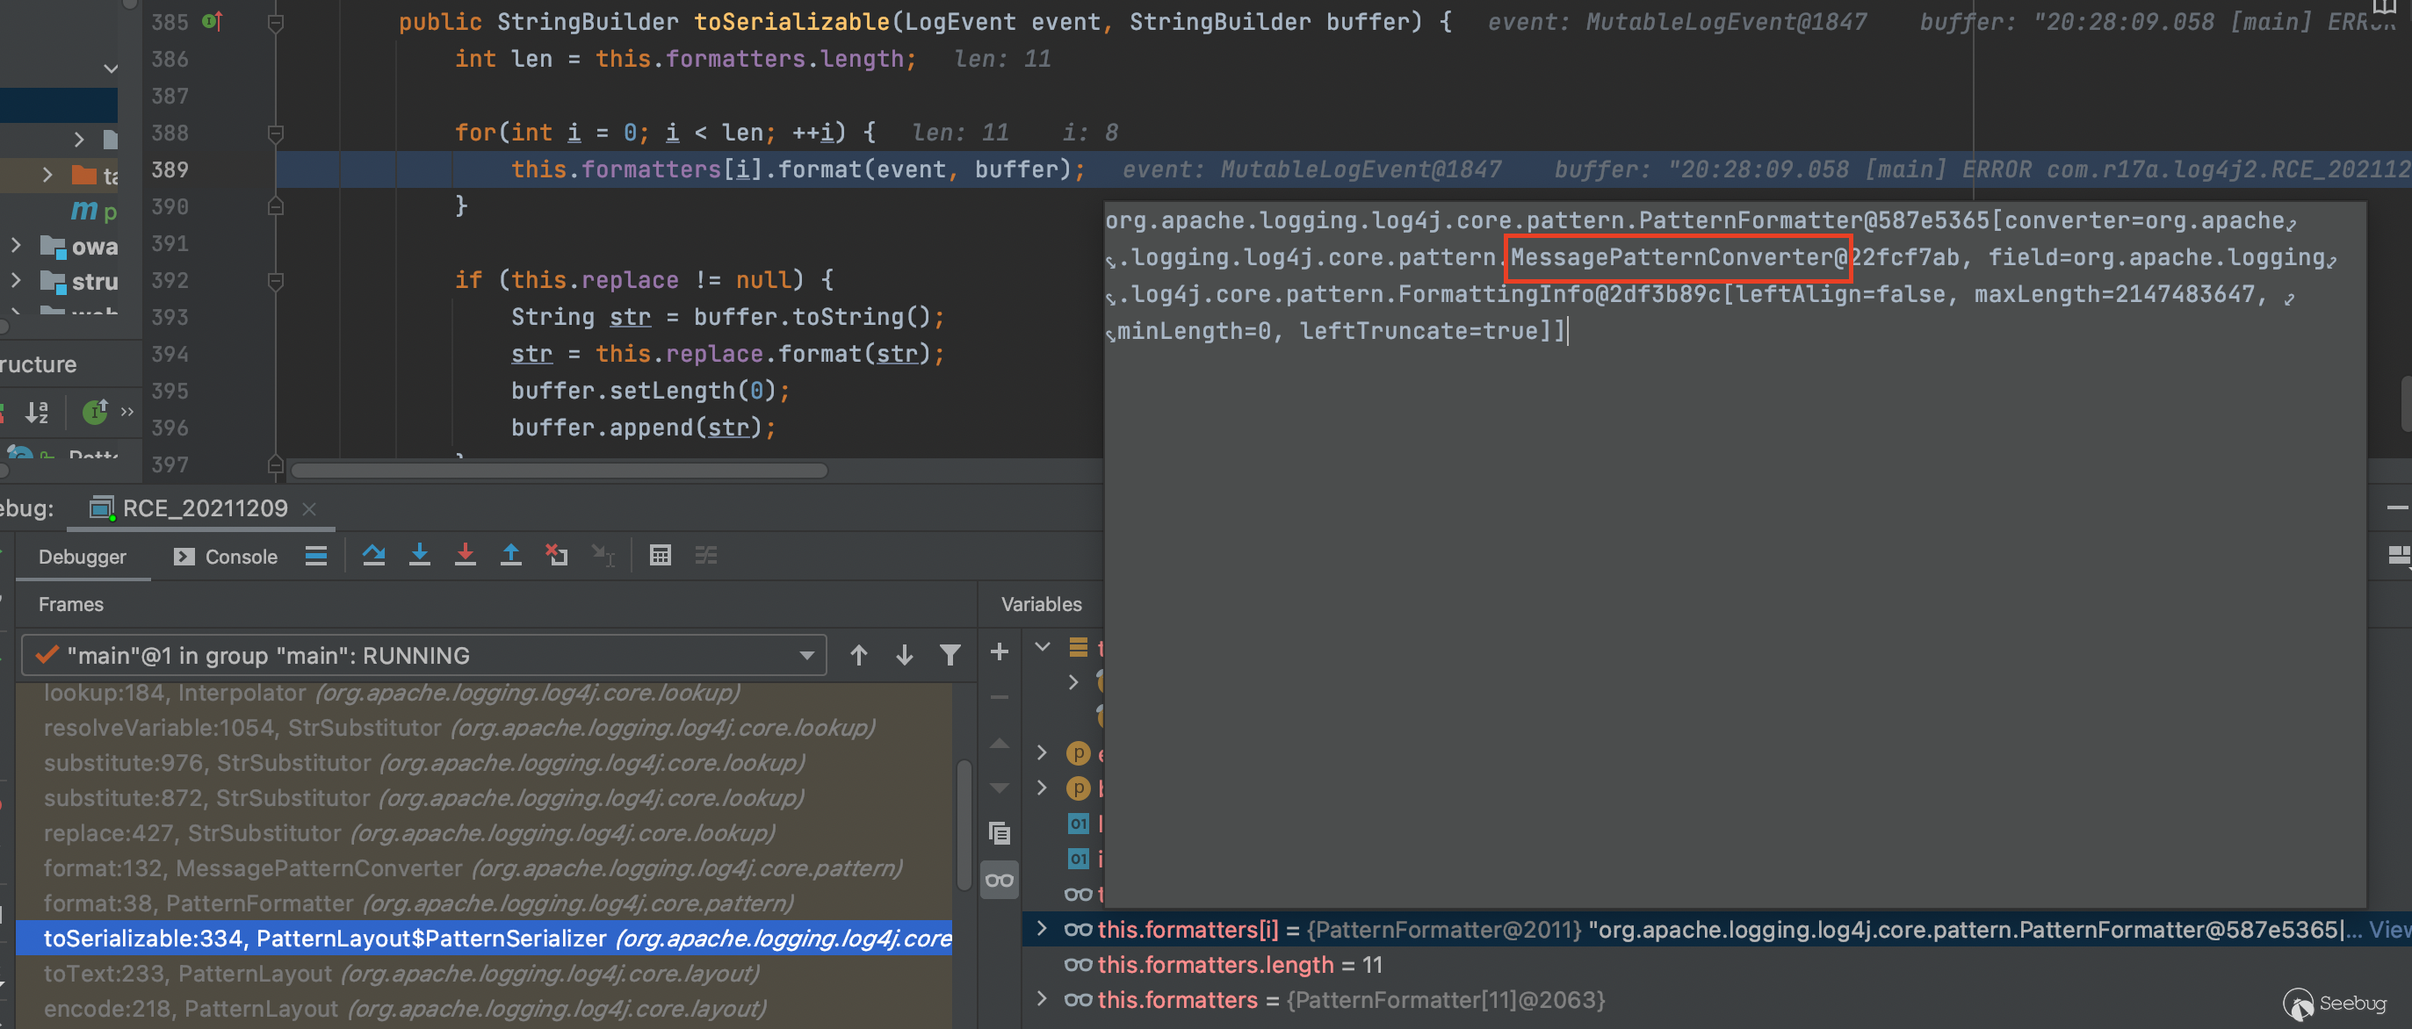Select the RCE_20211209 debug session tab
Viewport: 2412px width, 1029px height.
click(x=204, y=508)
